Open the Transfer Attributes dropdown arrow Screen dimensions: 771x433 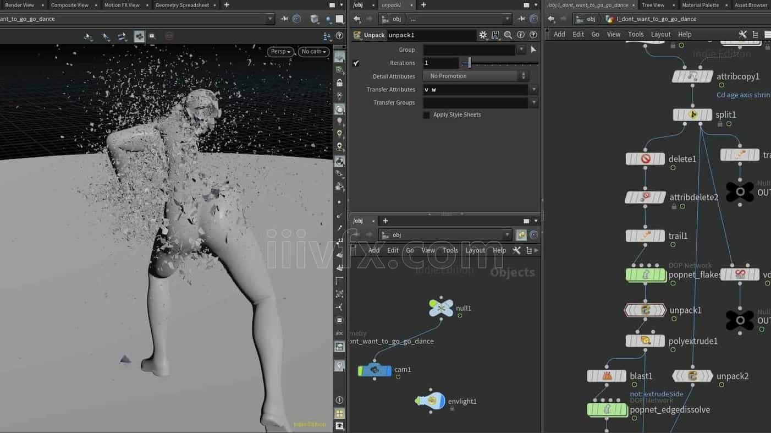(533, 89)
